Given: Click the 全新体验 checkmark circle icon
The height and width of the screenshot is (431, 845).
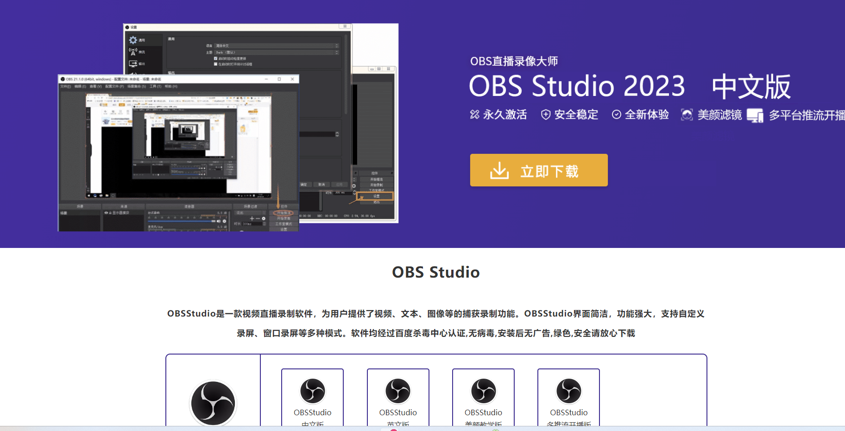Looking at the screenshot, I should (616, 114).
